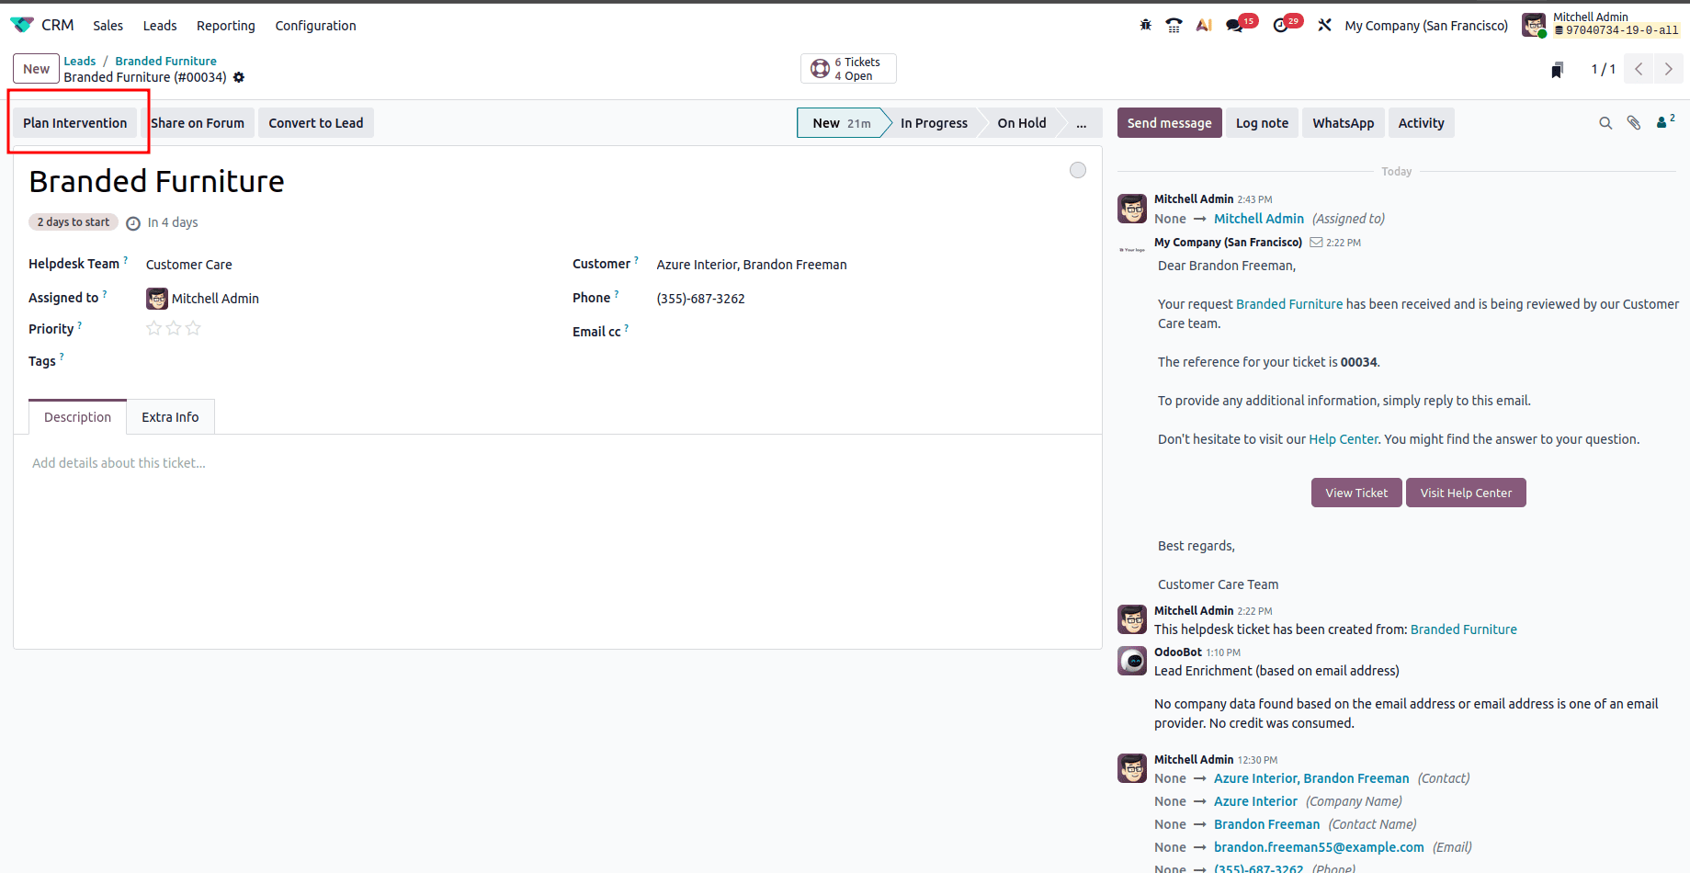Expand the hidden stages with the ellipsis

pos(1082,123)
